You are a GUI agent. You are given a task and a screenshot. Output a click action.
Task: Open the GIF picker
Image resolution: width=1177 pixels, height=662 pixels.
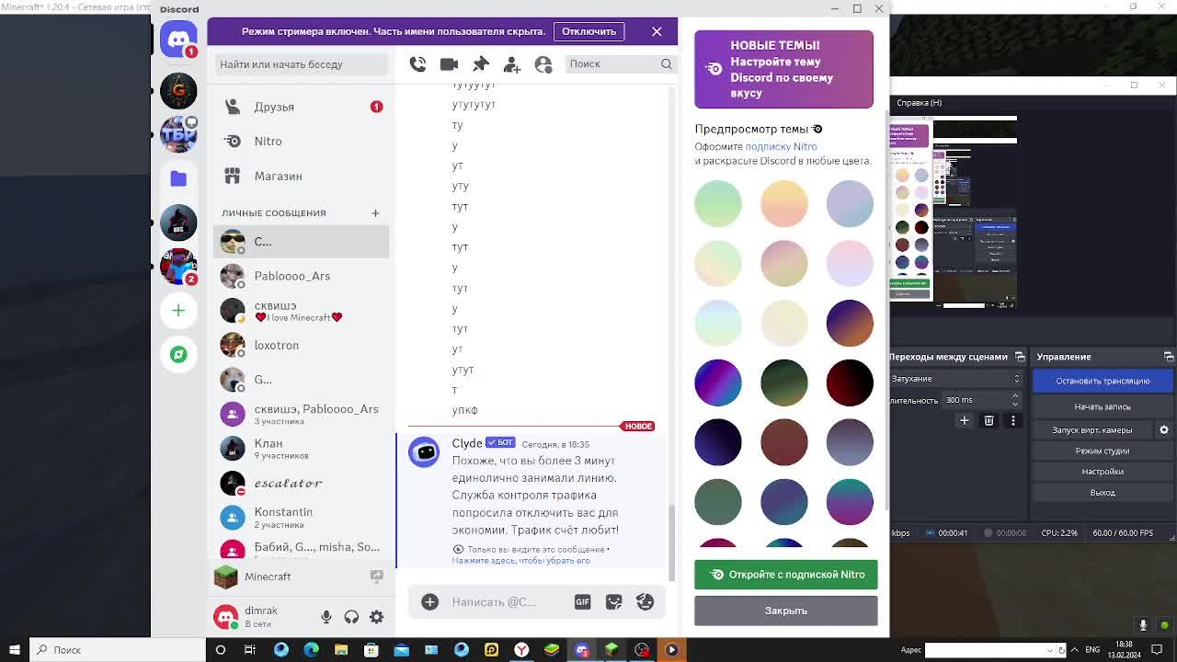click(582, 602)
